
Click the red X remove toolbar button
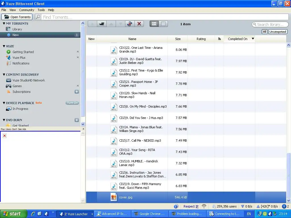pyautogui.click(x=139, y=24)
